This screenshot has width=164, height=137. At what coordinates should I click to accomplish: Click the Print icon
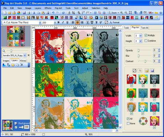click(x=29, y=13)
